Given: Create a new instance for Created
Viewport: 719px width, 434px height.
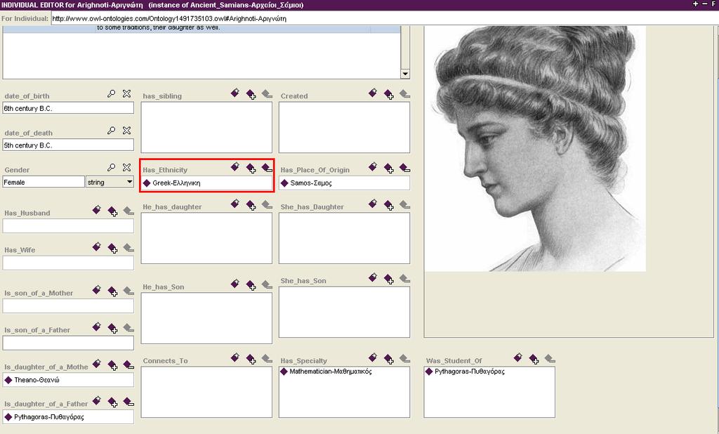Looking at the screenshot, I should tap(373, 93).
